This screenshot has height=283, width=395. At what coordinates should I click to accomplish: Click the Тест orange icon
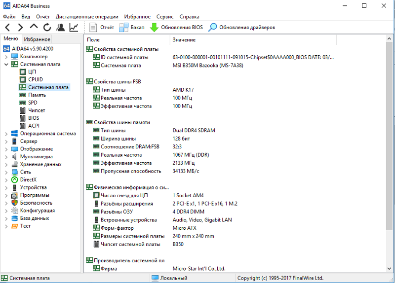coord(15,226)
